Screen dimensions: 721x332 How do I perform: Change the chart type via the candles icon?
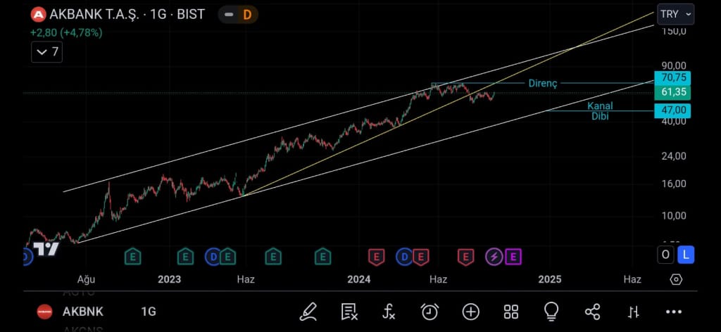coord(634,312)
